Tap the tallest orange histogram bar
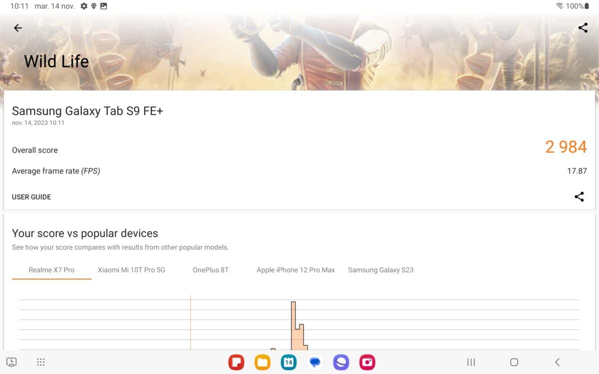599x374 pixels. 294,326
